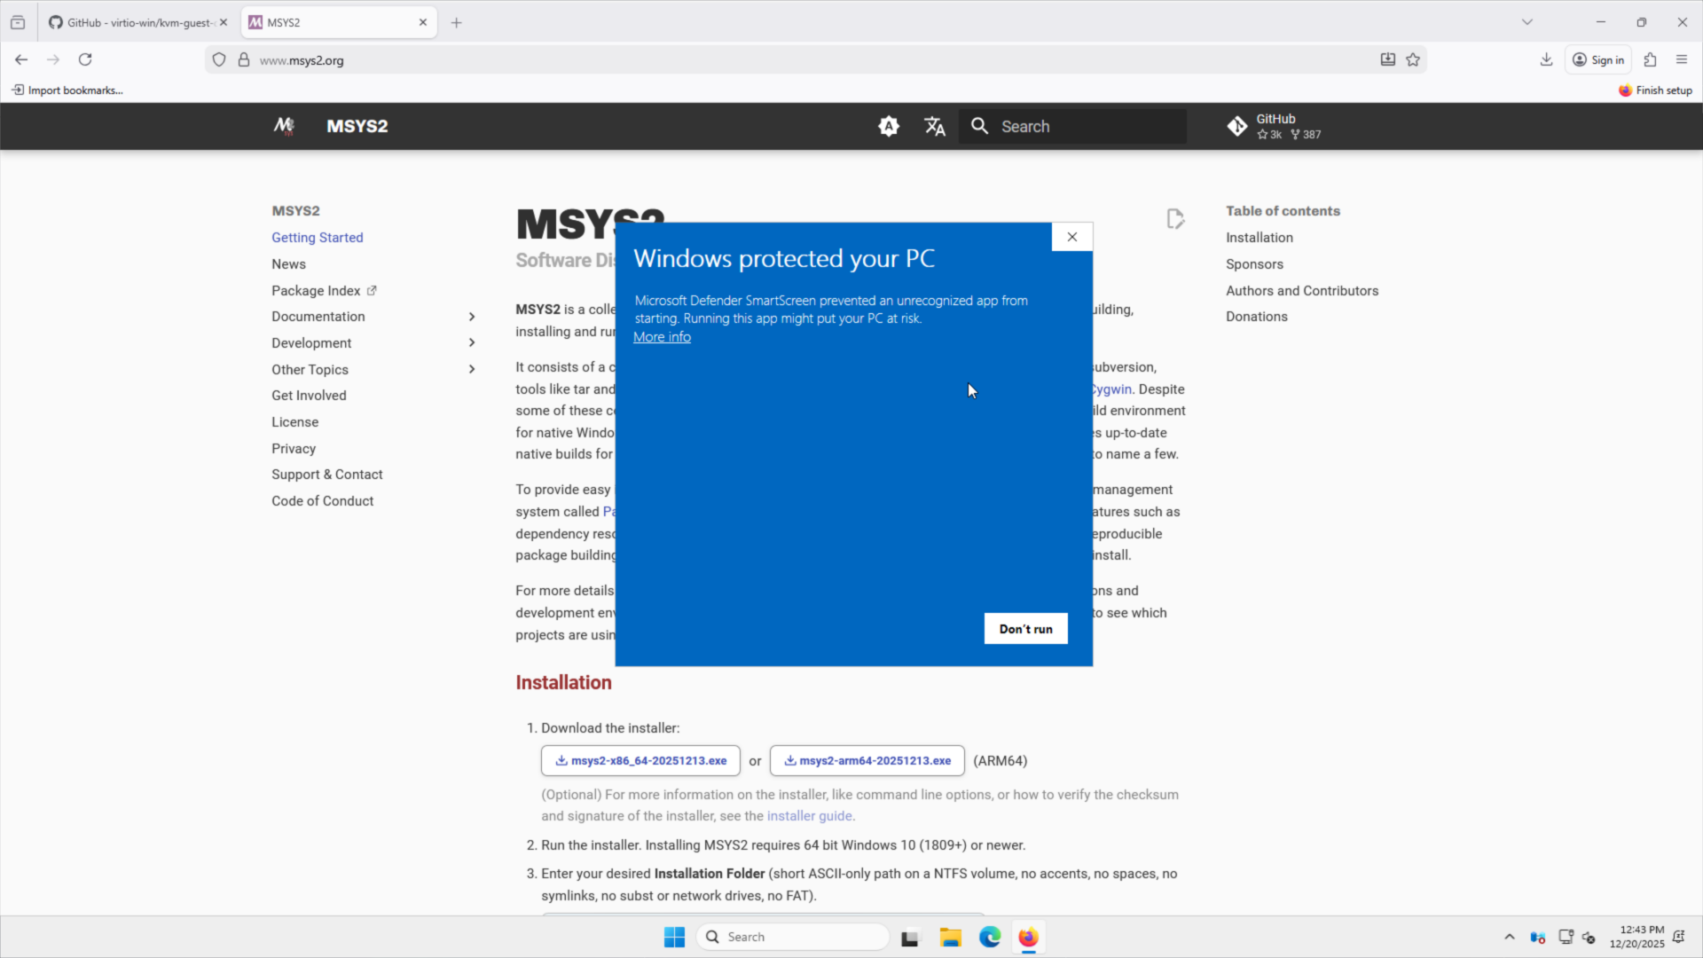Expand the Other Topics sidebar section

pos(471,370)
